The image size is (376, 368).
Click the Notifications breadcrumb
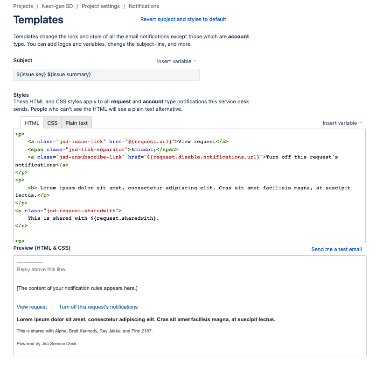pyautogui.click(x=144, y=6)
